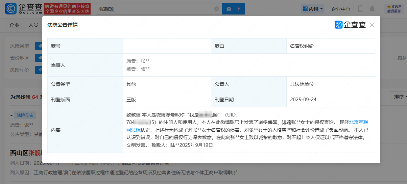Viewport: 407px width, 184px height.
Task: Switch to the 人员 tab
Action: pyautogui.click(x=33, y=25)
